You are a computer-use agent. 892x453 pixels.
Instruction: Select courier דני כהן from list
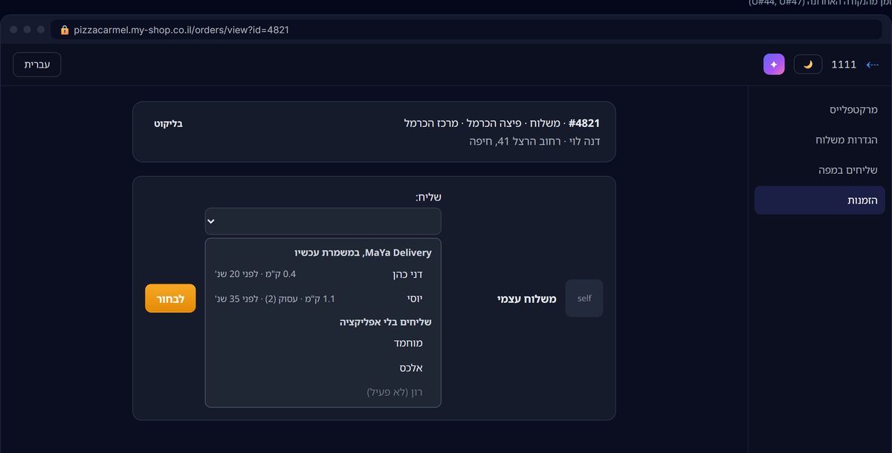pos(323,274)
